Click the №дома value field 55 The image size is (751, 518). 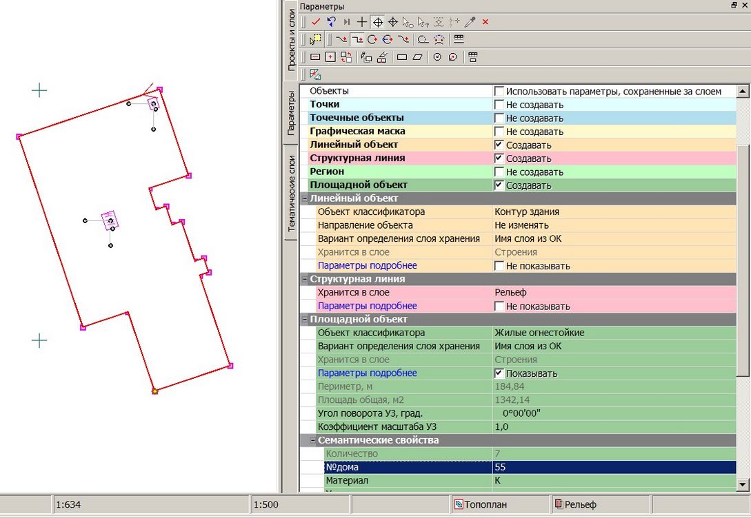pyautogui.click(x=614, y=467)
